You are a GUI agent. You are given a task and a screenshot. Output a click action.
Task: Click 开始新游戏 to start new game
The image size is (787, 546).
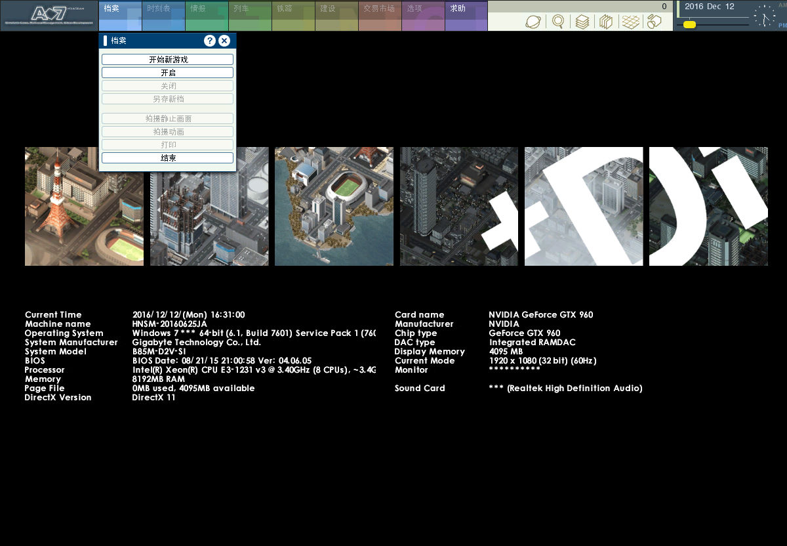[x=167, y=60]
